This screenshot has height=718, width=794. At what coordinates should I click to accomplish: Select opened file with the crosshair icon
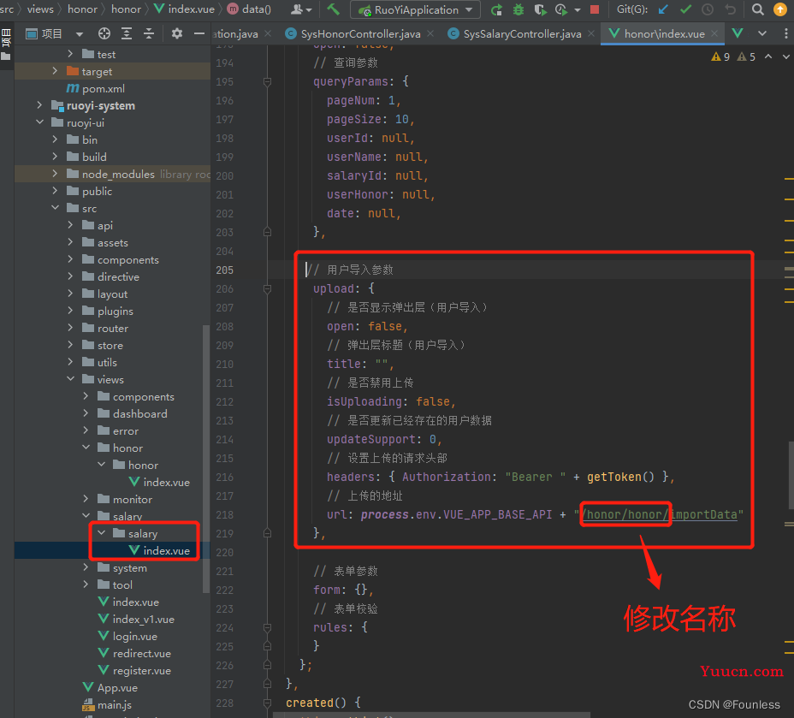pos(104,33)
